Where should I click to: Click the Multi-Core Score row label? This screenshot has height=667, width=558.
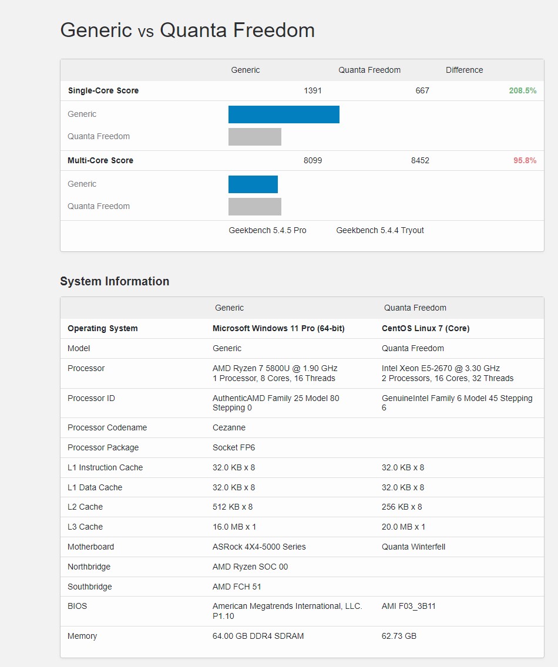pos(100,161)
